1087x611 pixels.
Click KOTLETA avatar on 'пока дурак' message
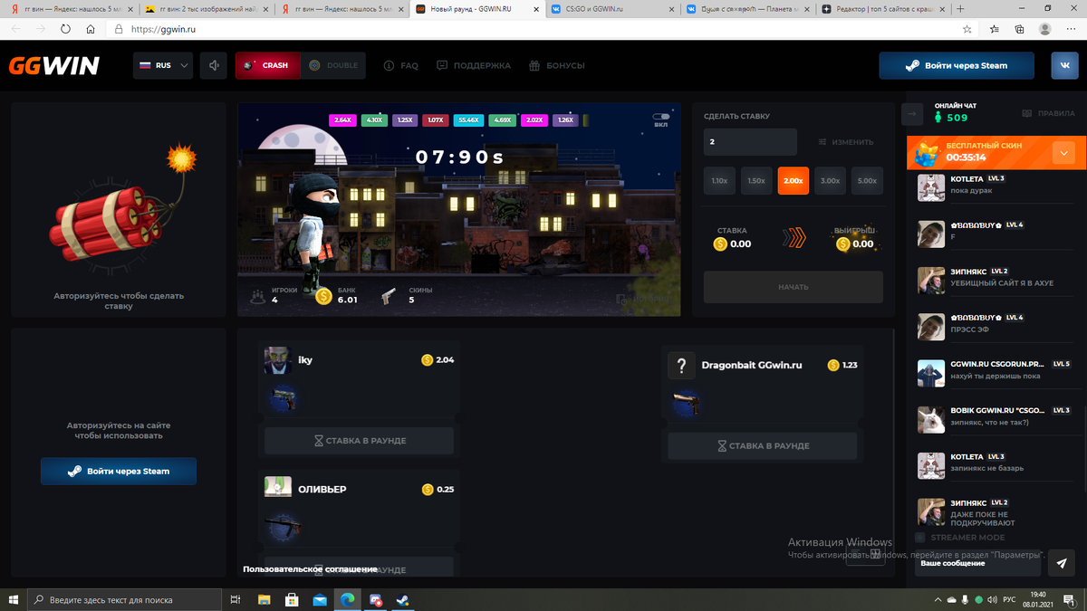click(931, 187)
